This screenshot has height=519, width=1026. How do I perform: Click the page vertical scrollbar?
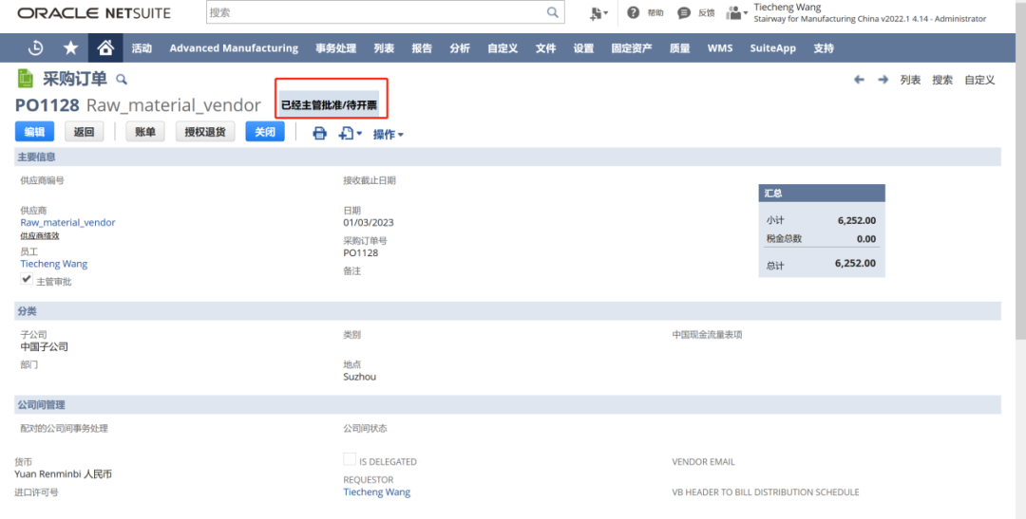tap(1020, 170)
